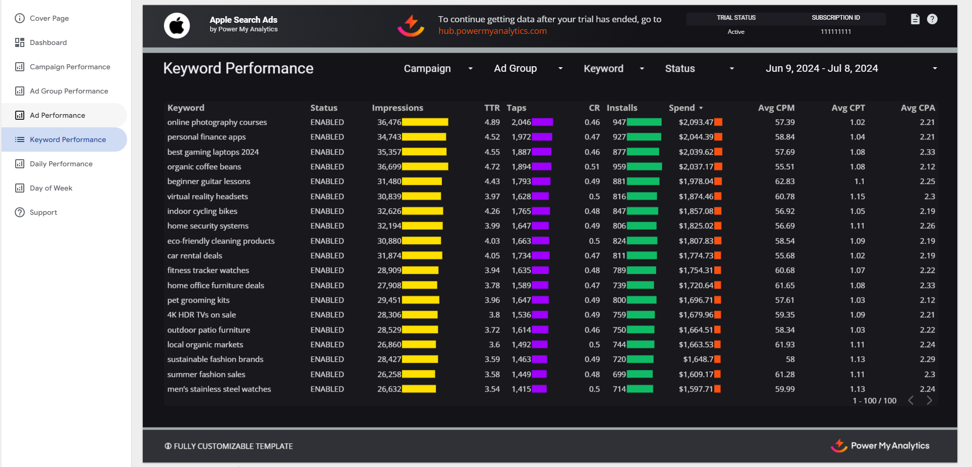Open Ad Group Performance report
Viewport: 972px width, 467px height.
pyautogui.click(x=69, y=91)
